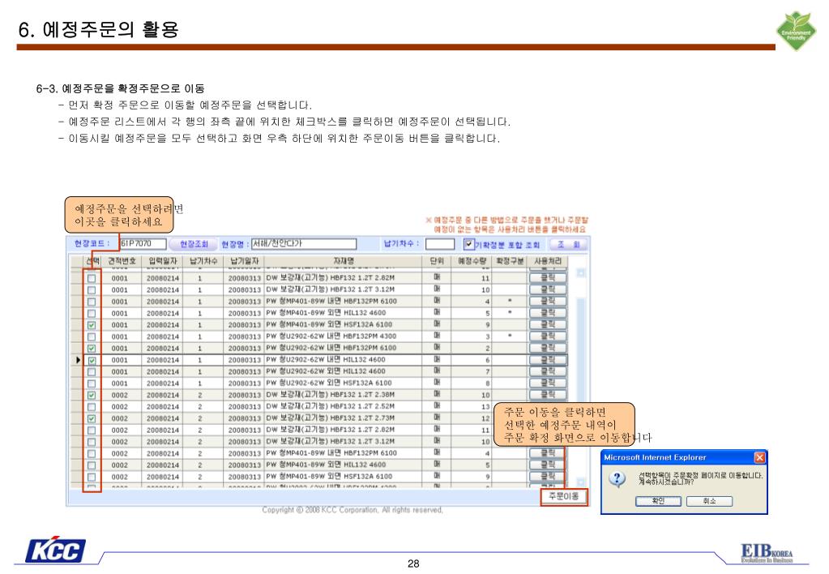The width and height of the screenshot is (829, 574).
Task: Check the 0001 row HBF132 1.2T 2.82M checkbox
Action: (92, 278)
